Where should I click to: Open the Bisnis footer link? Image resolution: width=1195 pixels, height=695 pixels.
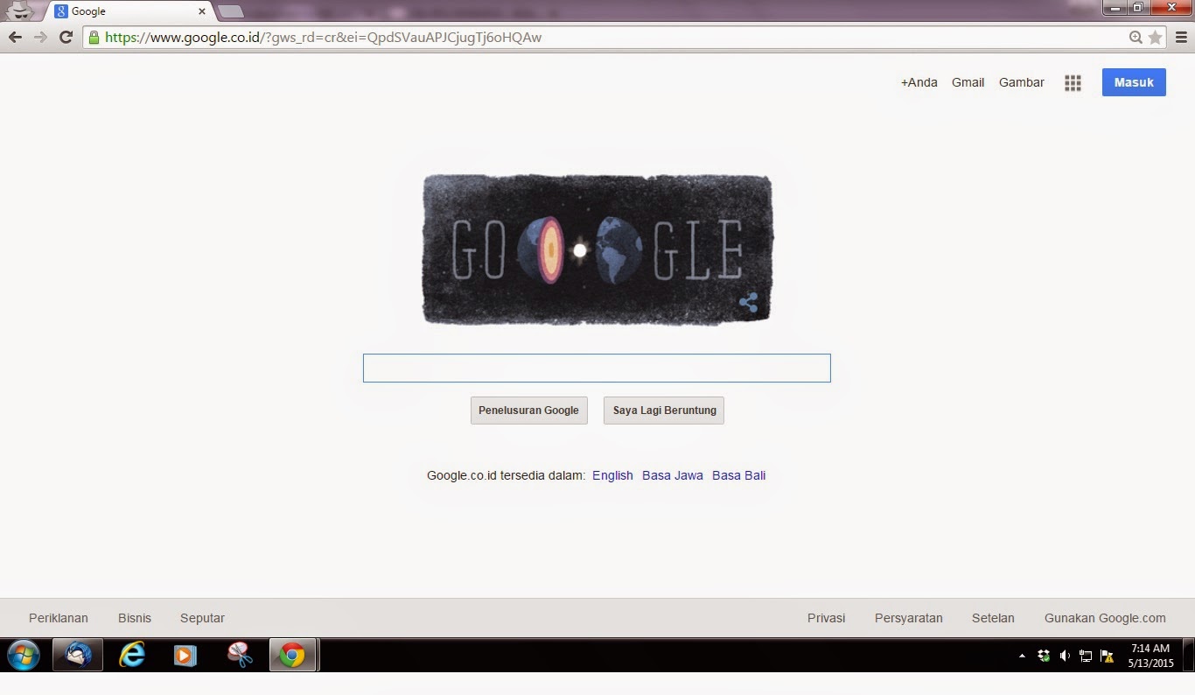[x=135, y=618]
